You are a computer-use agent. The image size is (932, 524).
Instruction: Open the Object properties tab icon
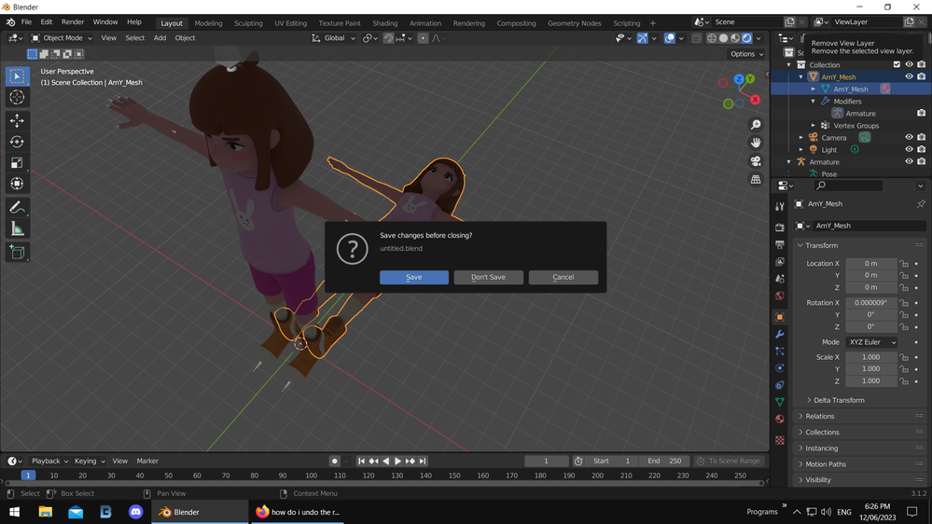click(780, 317)
